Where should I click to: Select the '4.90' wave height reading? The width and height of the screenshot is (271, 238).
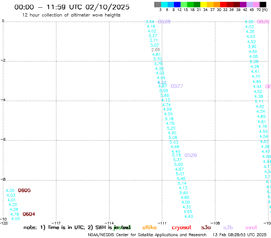point(172,133)
